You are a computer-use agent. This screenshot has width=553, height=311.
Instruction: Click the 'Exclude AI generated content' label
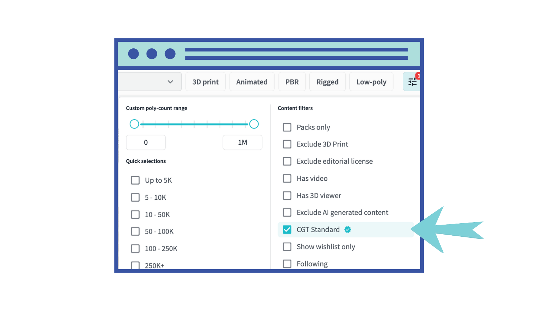tap(343, 213)
